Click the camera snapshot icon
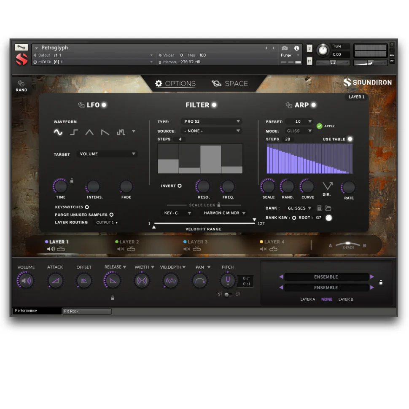The height and width of the screenshot is (409, 409). coord(285,48)
